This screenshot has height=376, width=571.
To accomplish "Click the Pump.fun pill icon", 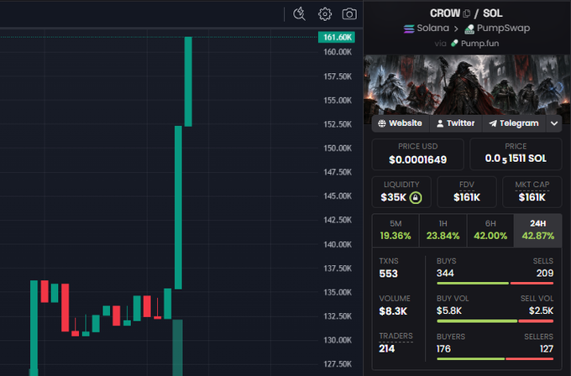I will point(454,44).
